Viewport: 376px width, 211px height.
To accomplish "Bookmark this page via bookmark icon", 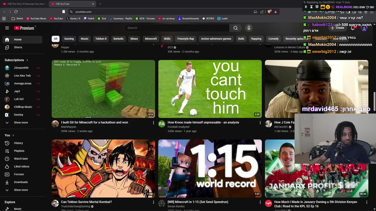I will [63, 12].
